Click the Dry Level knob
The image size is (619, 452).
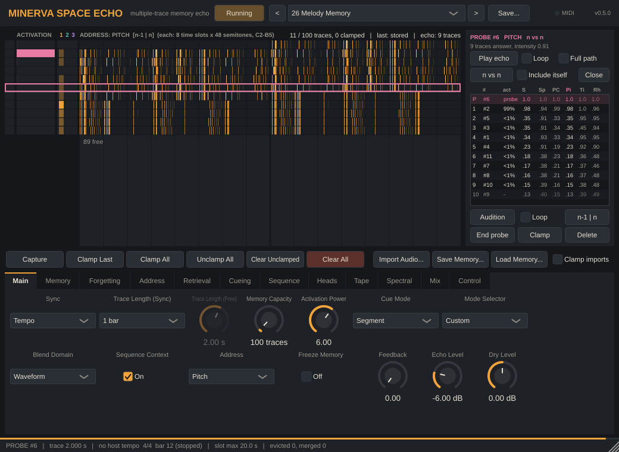(x=502, y=376)
